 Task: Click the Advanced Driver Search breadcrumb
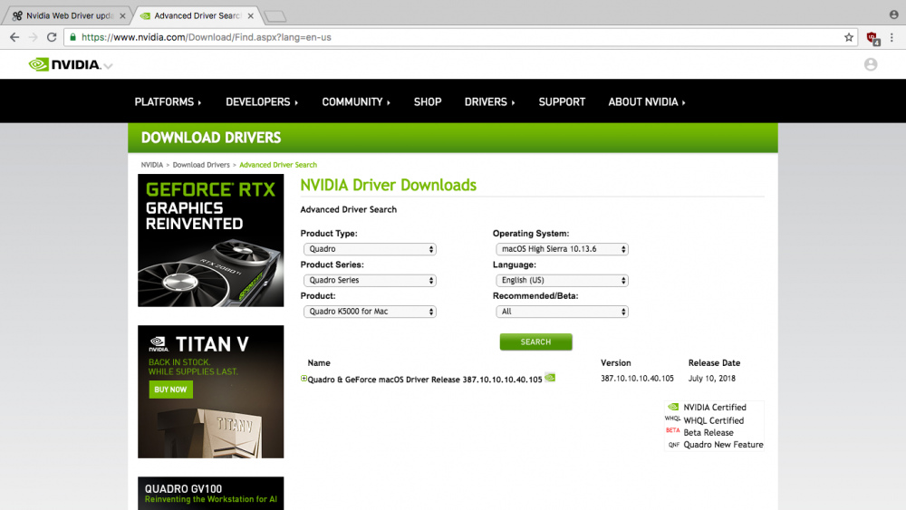tap(278, 165)
